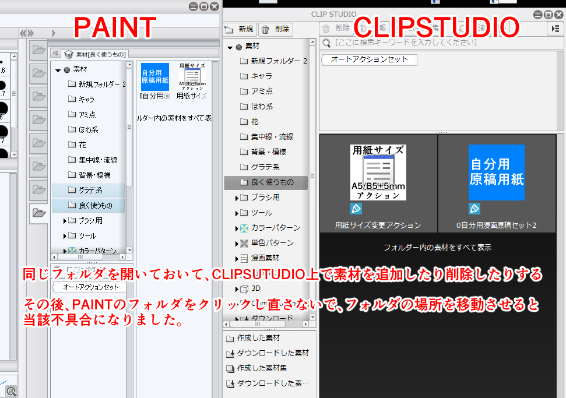566x398 pixels.
Task: Select ほわ系 folder in PAINT tree
Action: click(83, 129)
